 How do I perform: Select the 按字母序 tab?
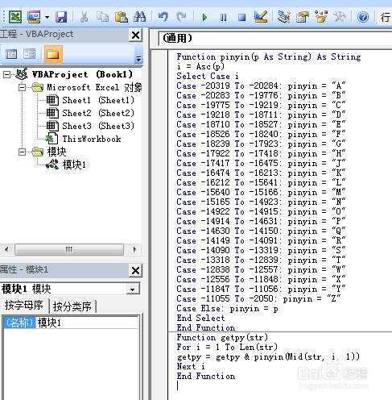coord(24,306)
